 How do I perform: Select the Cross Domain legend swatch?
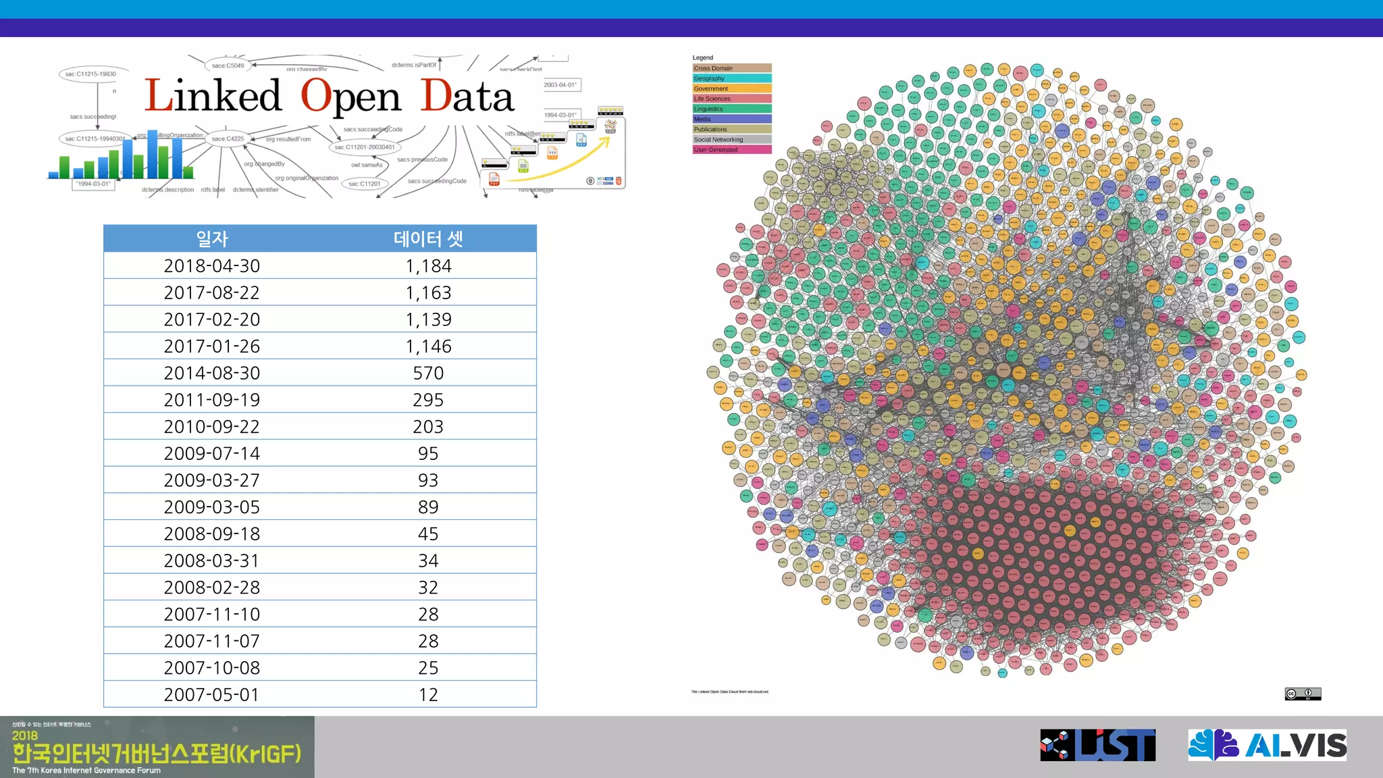tap(731, 68)
